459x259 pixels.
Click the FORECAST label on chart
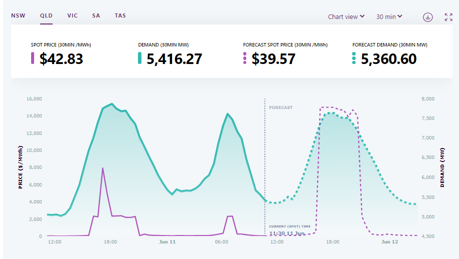(280, 107)
